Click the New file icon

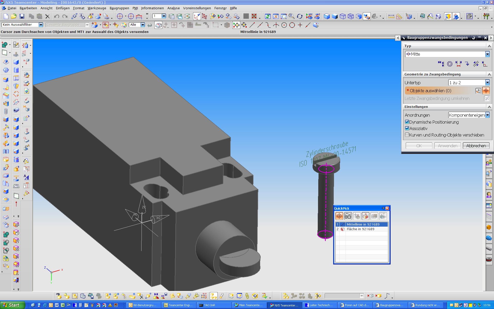pyautogui.click(x=6, y=16)
